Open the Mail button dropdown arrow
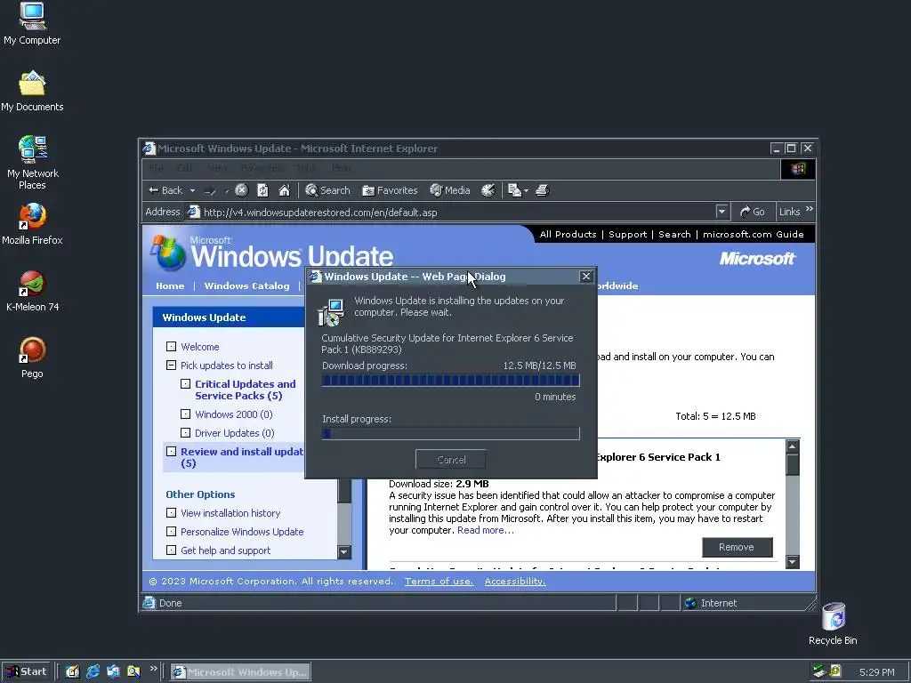This screenshot has height=683, width=911. tap(527, 190)
